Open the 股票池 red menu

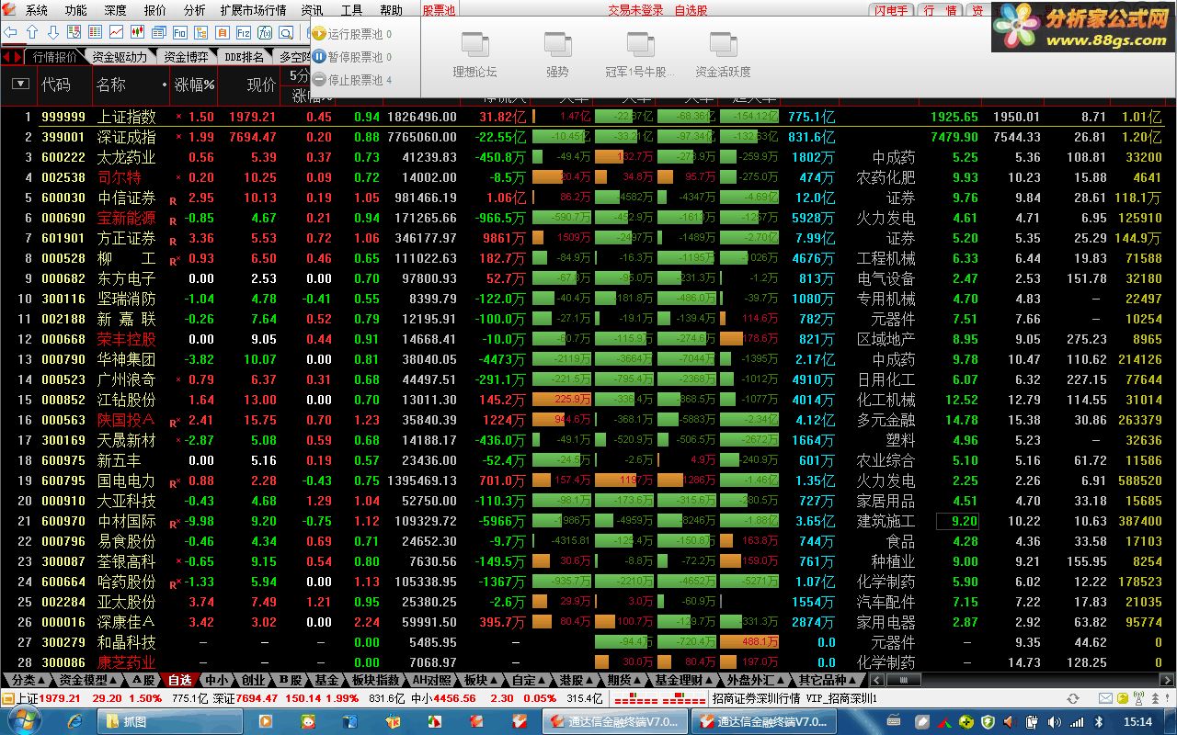point(439,10)
